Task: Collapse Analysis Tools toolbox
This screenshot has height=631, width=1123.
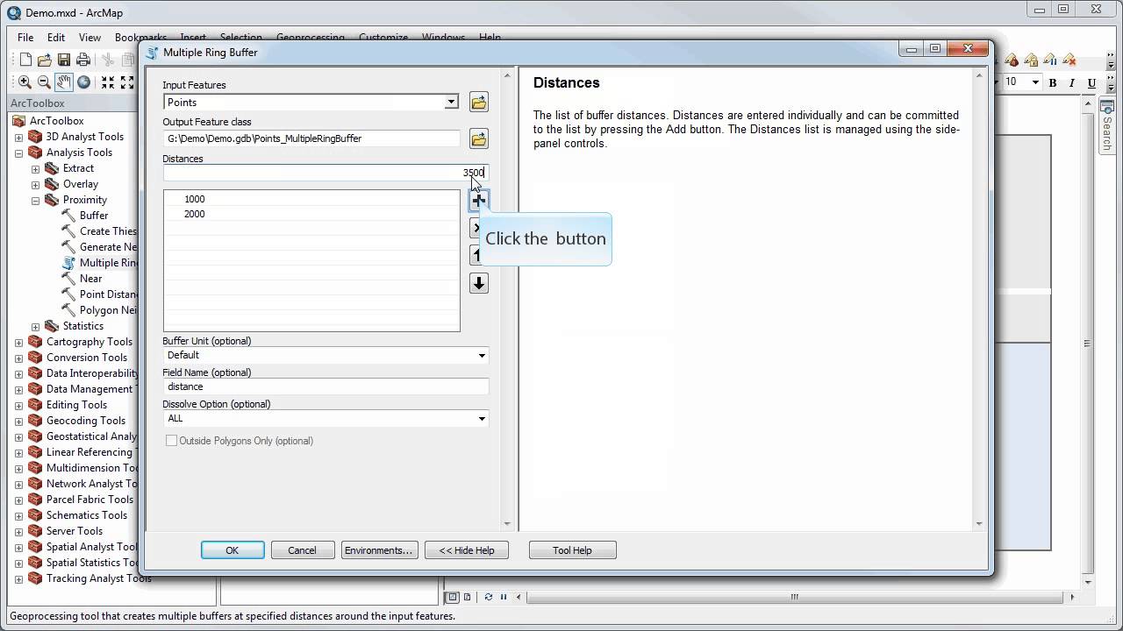Action: 19,152
